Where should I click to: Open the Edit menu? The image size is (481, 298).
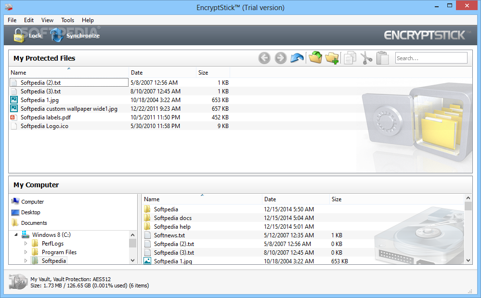29,20
